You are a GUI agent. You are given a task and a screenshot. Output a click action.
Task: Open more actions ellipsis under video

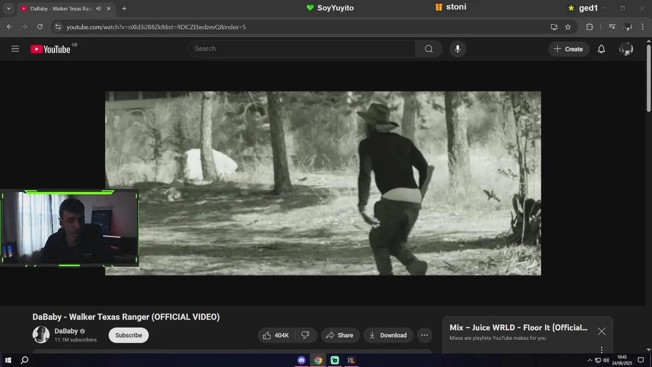click(x=424, y=335)
